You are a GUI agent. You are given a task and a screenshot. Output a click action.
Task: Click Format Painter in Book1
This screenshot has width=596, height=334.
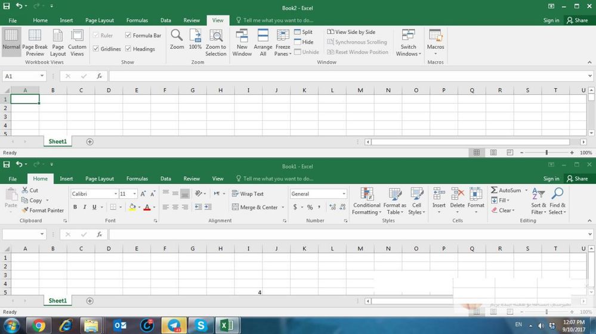point(42,210)
